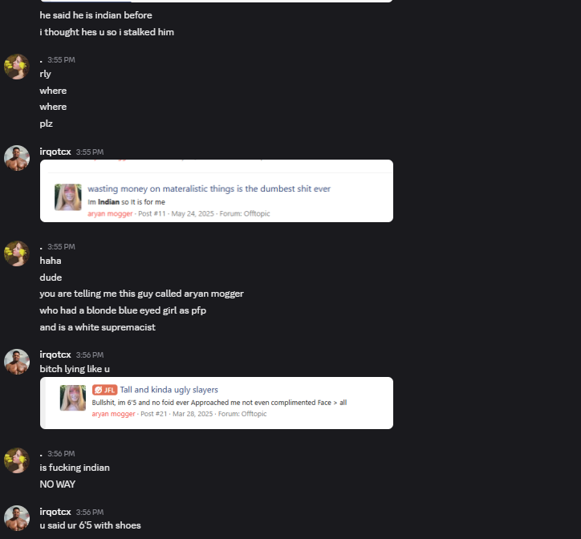Click 'aryan mogger' author link in Post #21
The width and height of the screenshot is (581, 539).
click(x=113, y=414)
